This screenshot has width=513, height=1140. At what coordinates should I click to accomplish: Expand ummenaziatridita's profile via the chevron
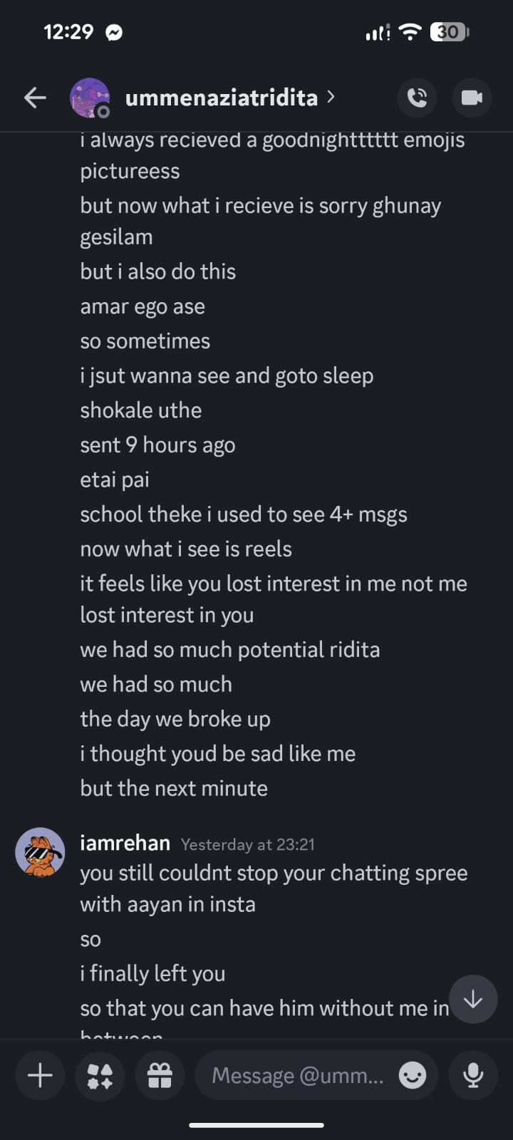coord(331,98)
